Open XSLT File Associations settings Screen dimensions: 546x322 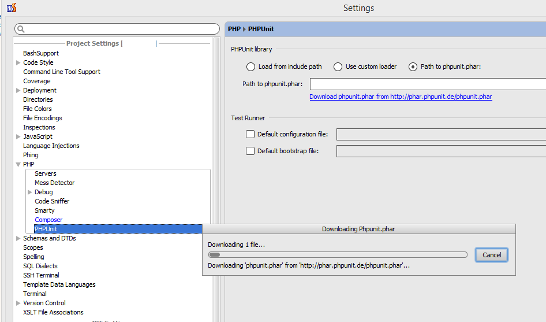coord(53,312)
